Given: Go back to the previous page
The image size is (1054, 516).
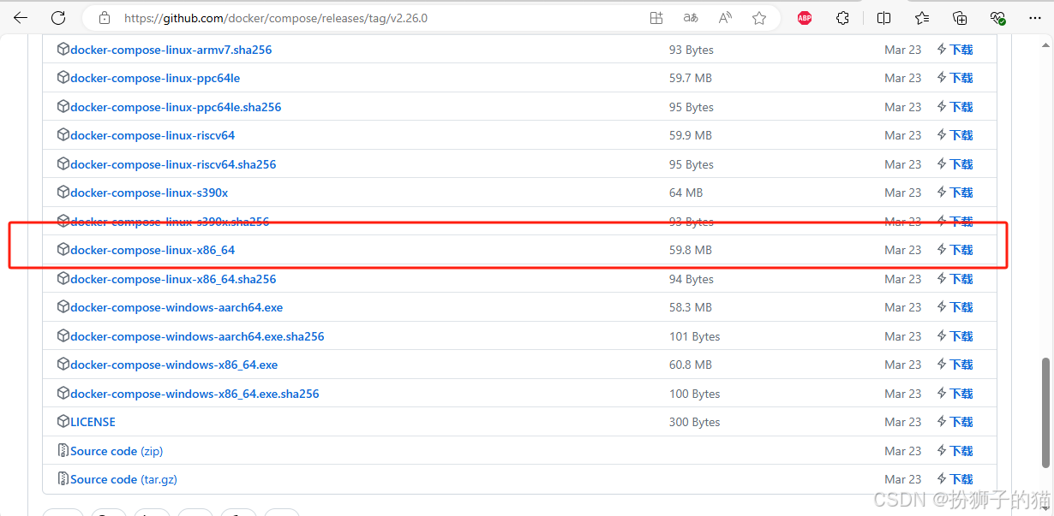Looking at the screenshot, I should point(21,17).
